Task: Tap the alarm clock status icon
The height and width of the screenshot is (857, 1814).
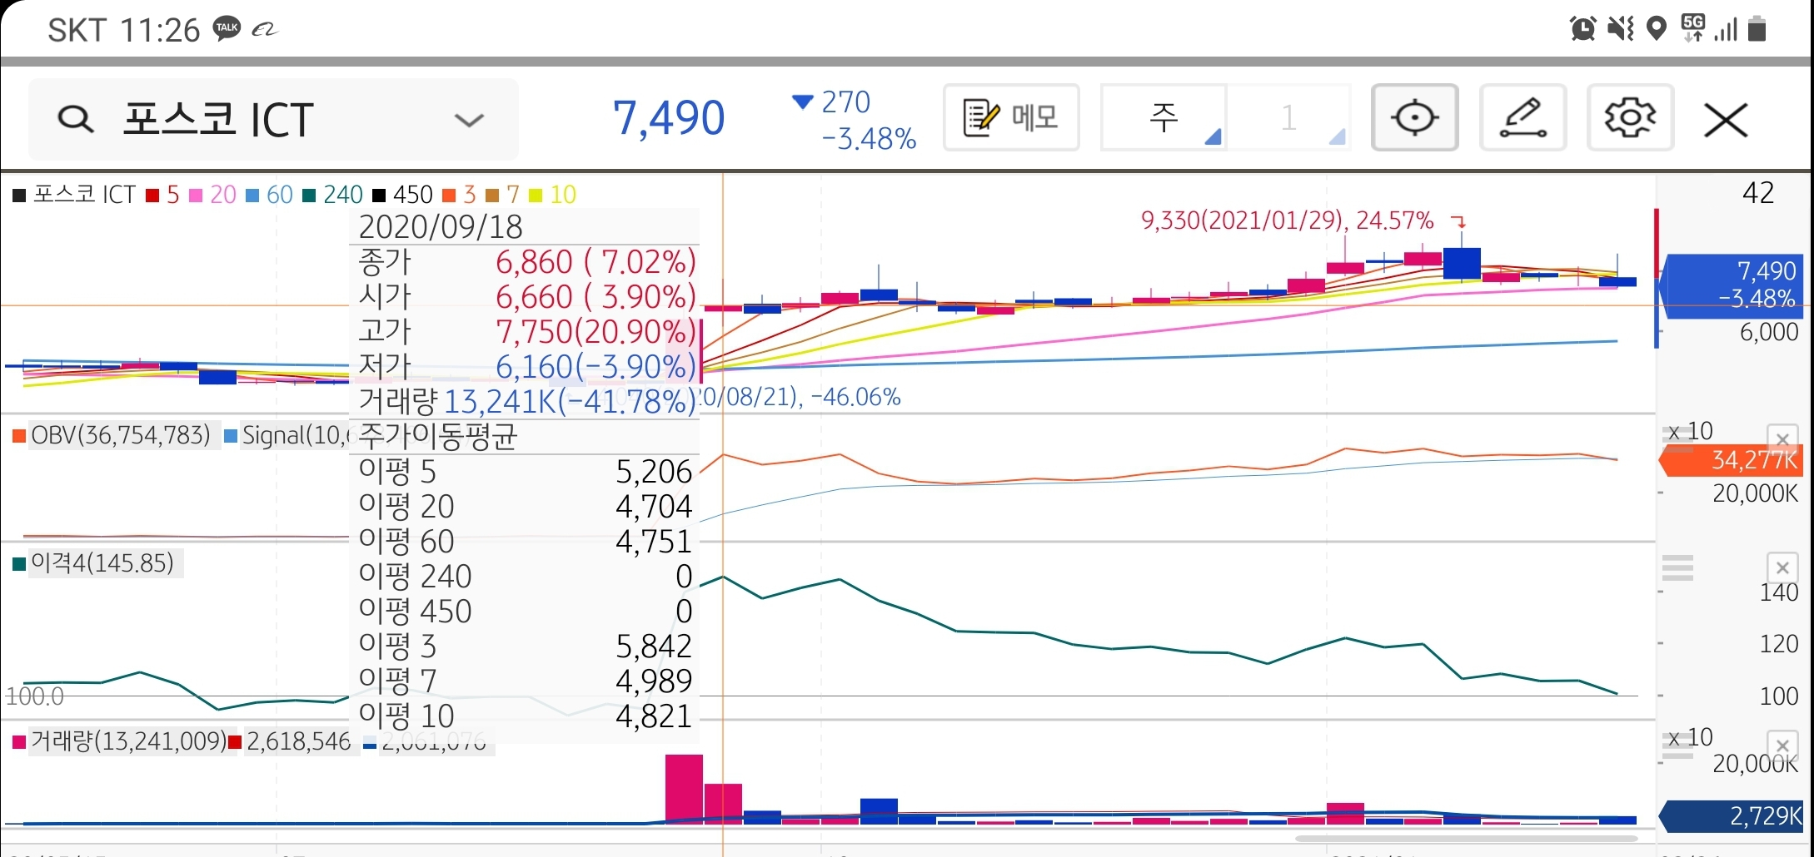Action: [1582, 29]
